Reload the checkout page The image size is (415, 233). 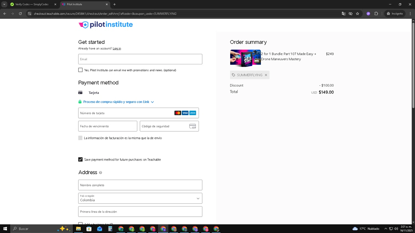click(x=20, y=14)
